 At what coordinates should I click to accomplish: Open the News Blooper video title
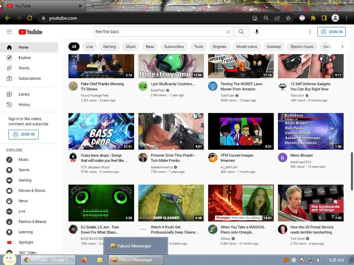point(301,156)
